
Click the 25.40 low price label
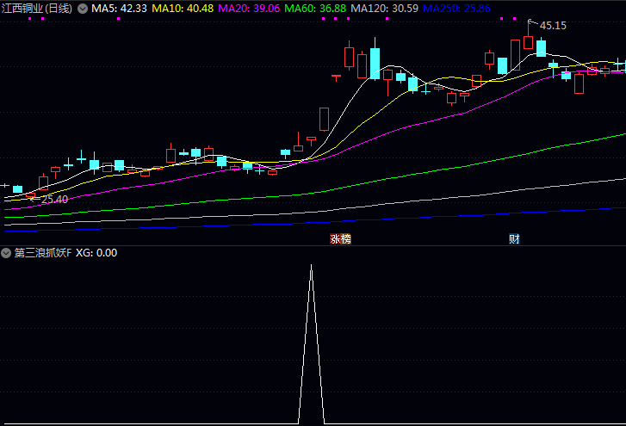54,200
